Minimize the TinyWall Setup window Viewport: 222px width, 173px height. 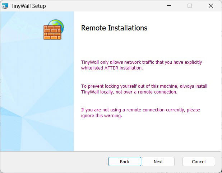[x=169, y=6]
